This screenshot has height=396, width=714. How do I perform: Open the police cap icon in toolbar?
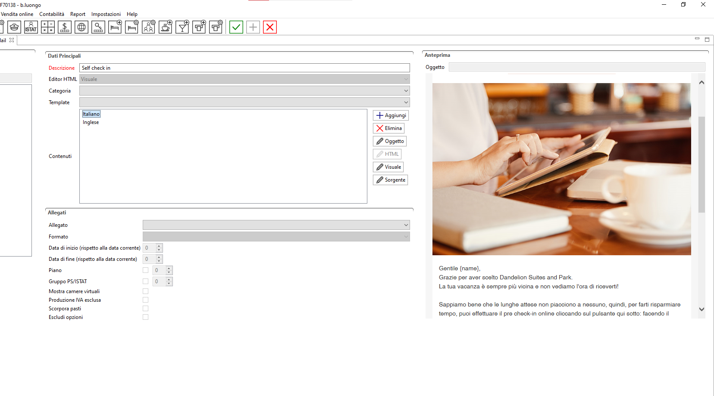coord(14,27)
